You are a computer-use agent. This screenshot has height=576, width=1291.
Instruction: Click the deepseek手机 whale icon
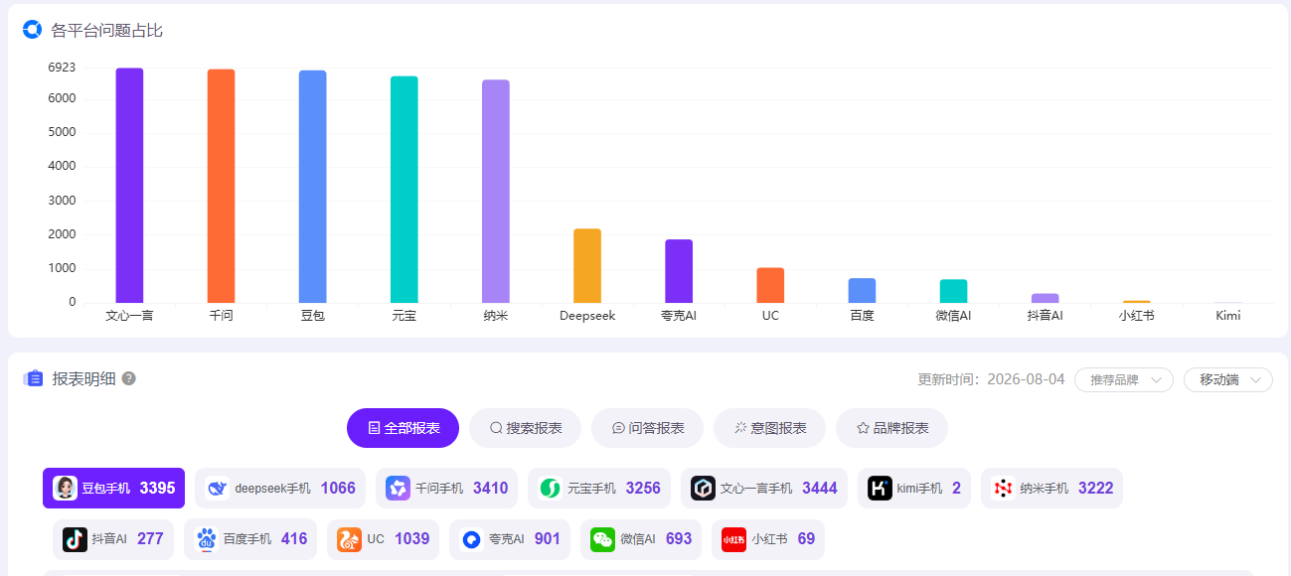[x=217, y=488]
